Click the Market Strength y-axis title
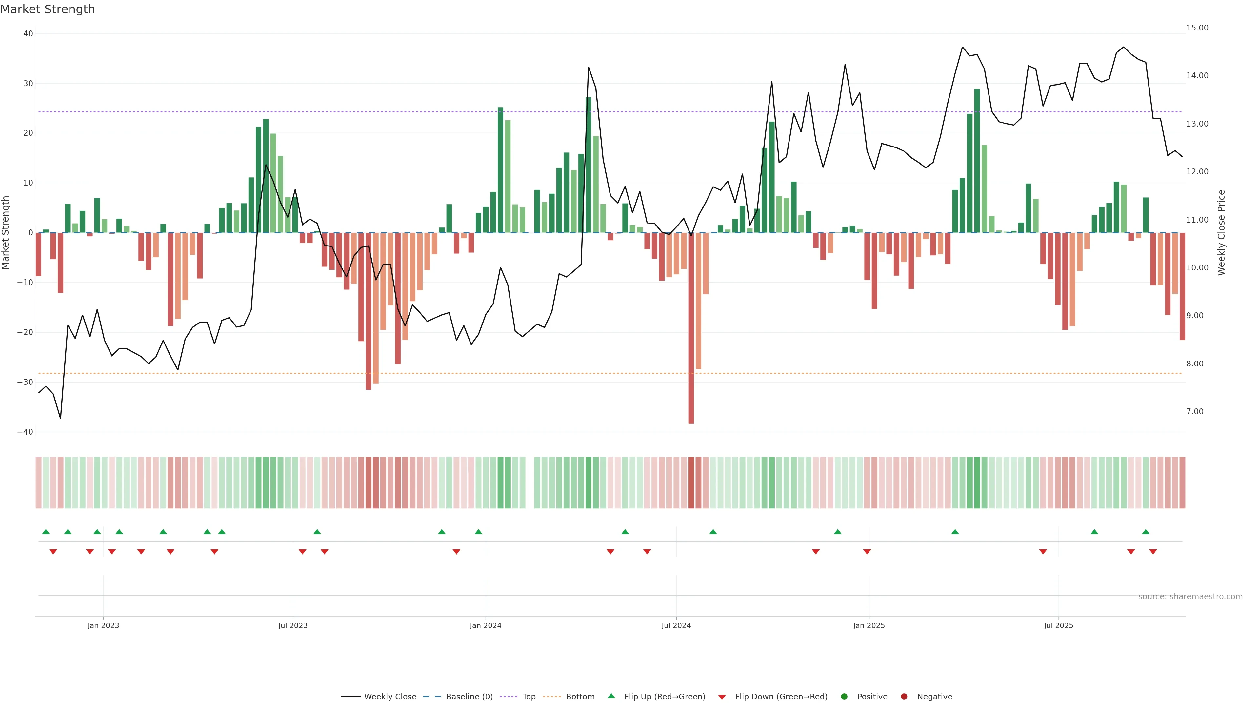 pos(6,233)
